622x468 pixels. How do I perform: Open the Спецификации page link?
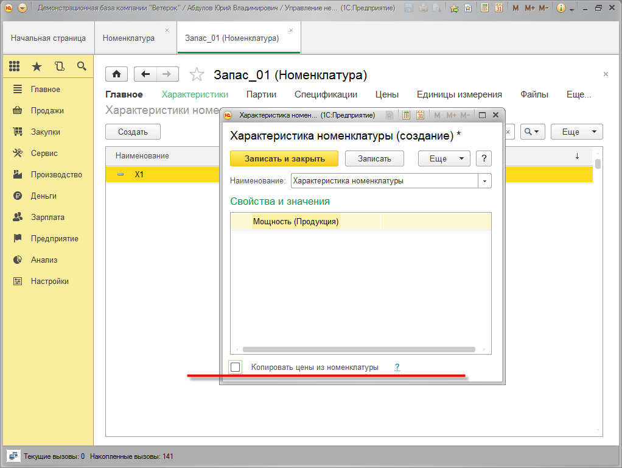tap(326, 94)
